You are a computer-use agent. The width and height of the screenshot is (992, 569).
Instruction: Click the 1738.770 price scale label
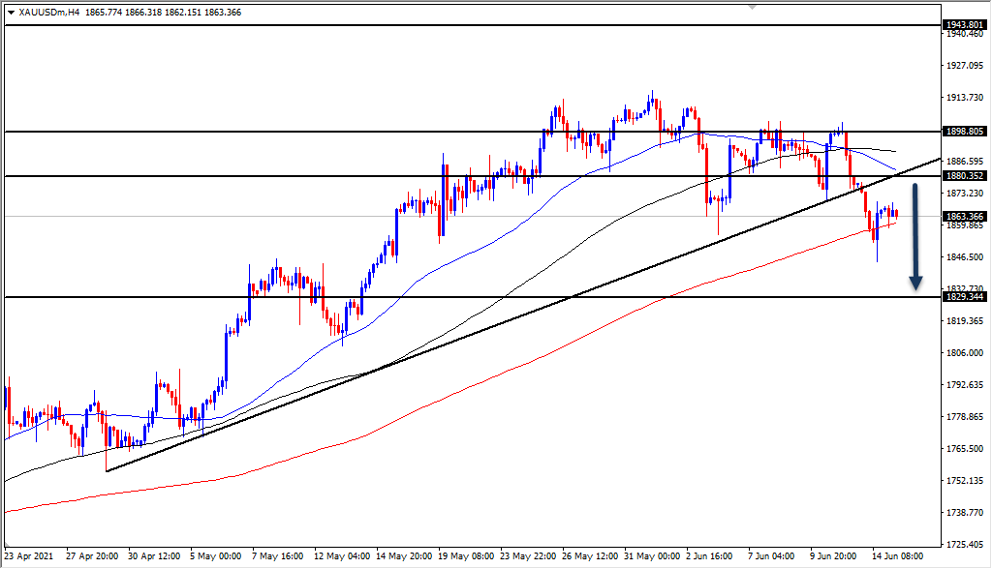coord(965,512)
